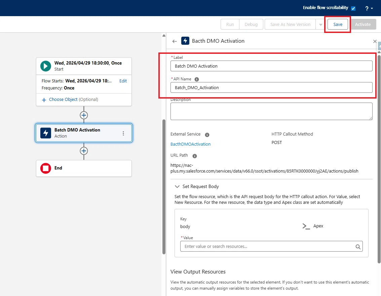Screen dimensions: 381x296
Task: Click the lightning Action icon on canvas node
Action: [46, 133]
